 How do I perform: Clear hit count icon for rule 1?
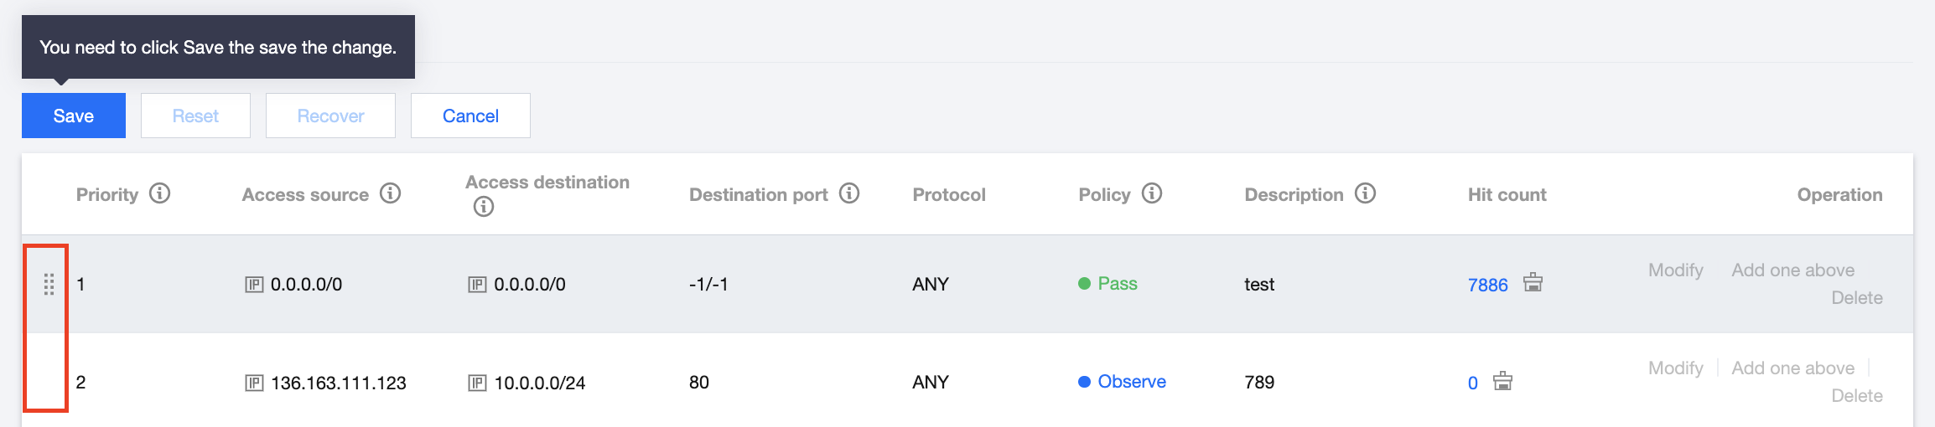click(x=1533, y=282)
